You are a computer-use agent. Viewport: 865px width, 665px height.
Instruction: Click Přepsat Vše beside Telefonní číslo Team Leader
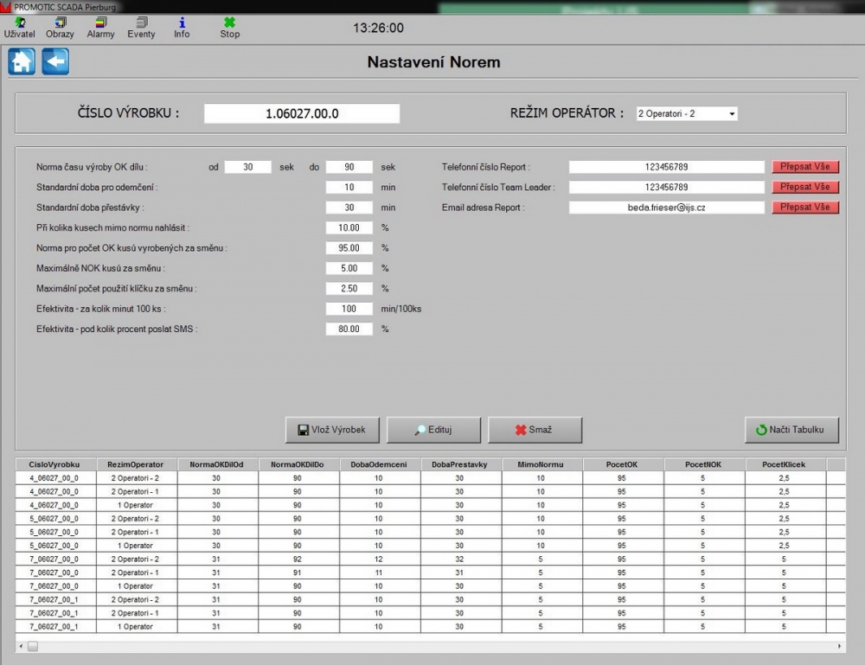[805, 187]
